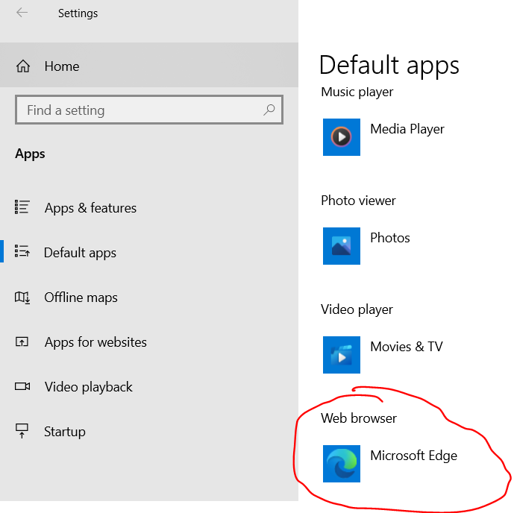This screenshot has width=514, height=513.
Task: Click the Video playback camera icon
Action: pyautogui.click(x=22, y=386)
